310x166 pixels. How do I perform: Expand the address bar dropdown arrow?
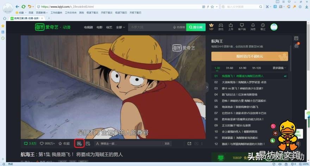click(x=217, y=7)
